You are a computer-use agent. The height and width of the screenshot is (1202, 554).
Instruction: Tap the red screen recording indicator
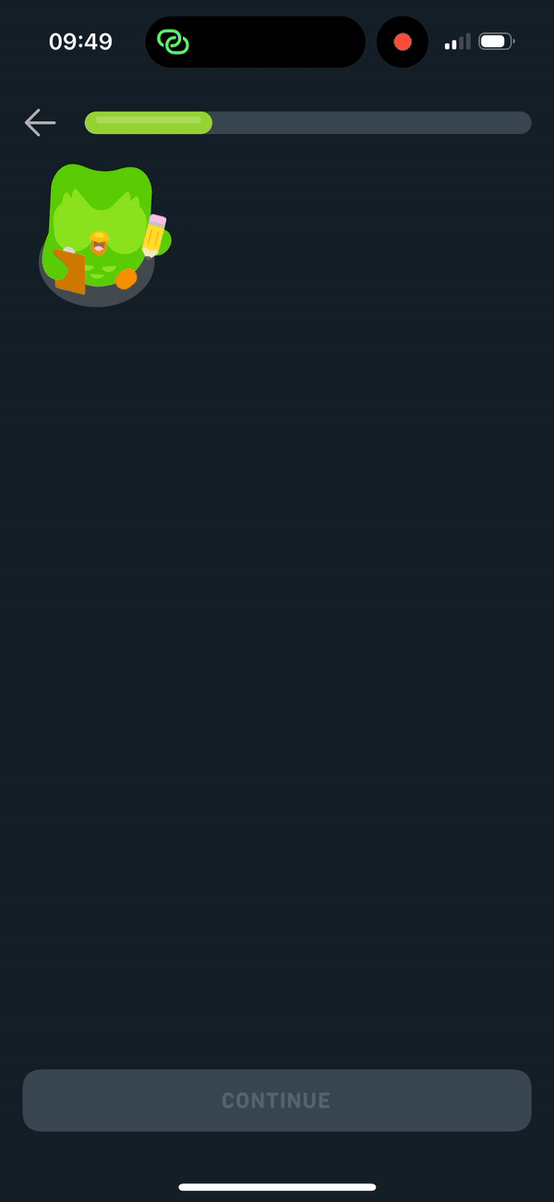pos(403,42)
